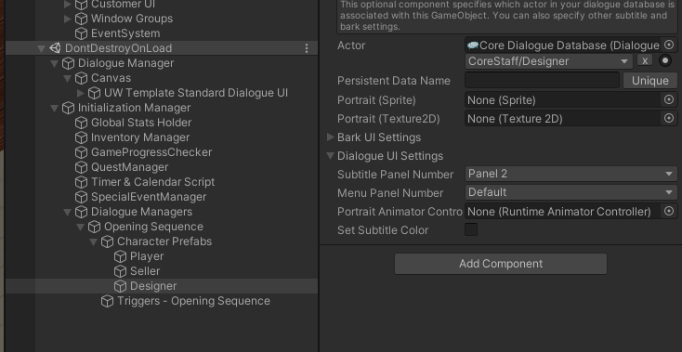The image size is (682, 352).
Task: Click the Unique button
Action: tap(650, 81)
